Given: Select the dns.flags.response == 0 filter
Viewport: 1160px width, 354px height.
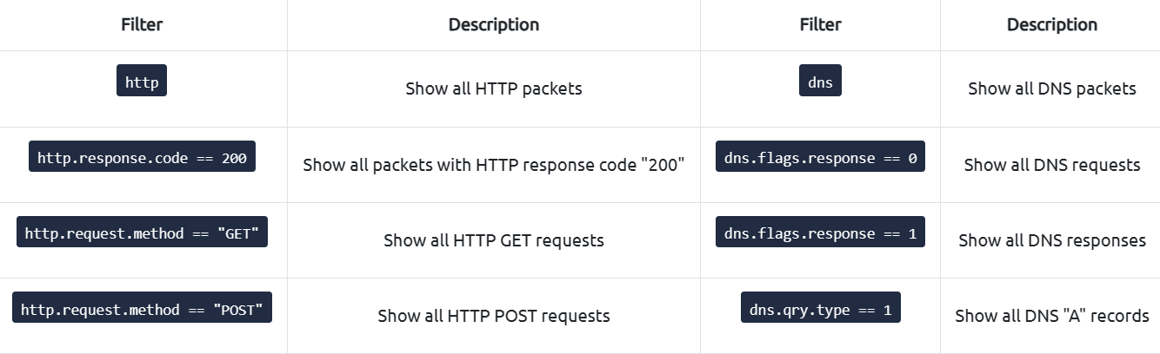Looking at the screenshot, I should tap(820, 156).
